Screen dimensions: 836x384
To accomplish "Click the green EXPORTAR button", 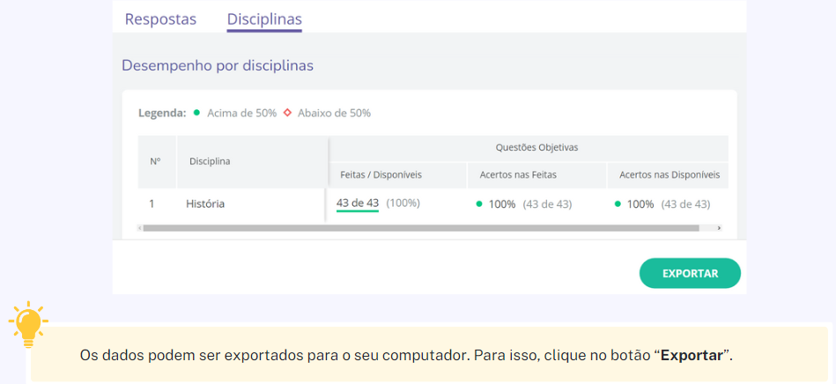I will pos(690,273).
